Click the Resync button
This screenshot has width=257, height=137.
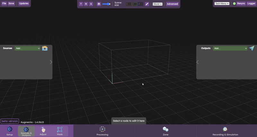tap(241, 4)
